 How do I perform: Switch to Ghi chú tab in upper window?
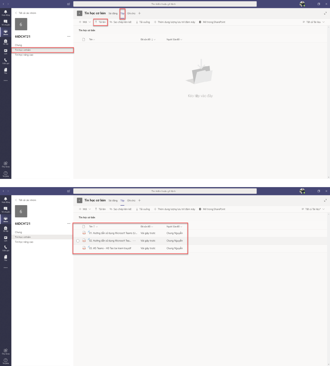131,14
